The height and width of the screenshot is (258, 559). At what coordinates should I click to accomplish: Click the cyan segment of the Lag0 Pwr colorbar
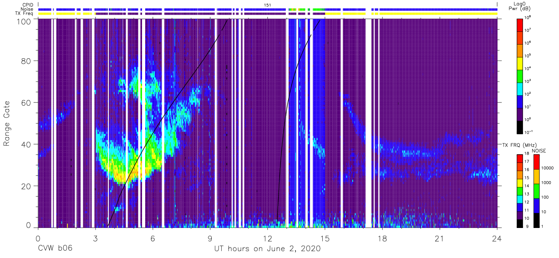(520, 88)
